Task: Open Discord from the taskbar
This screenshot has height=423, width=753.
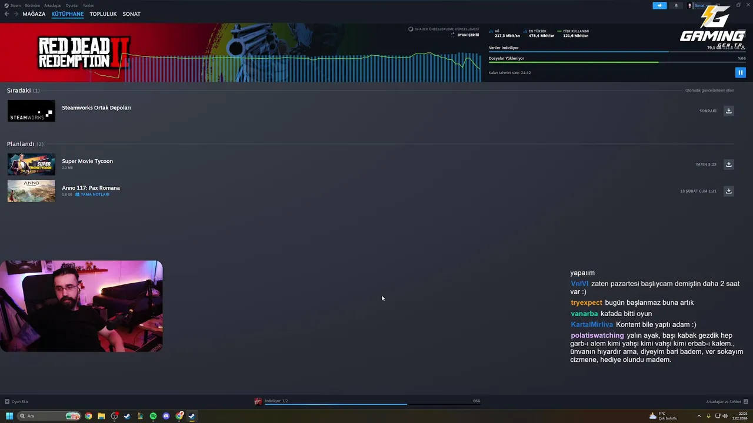Action: (x=166, y=416)
